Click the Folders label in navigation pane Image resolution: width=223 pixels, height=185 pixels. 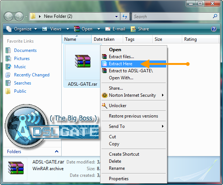tap(14, 152)
